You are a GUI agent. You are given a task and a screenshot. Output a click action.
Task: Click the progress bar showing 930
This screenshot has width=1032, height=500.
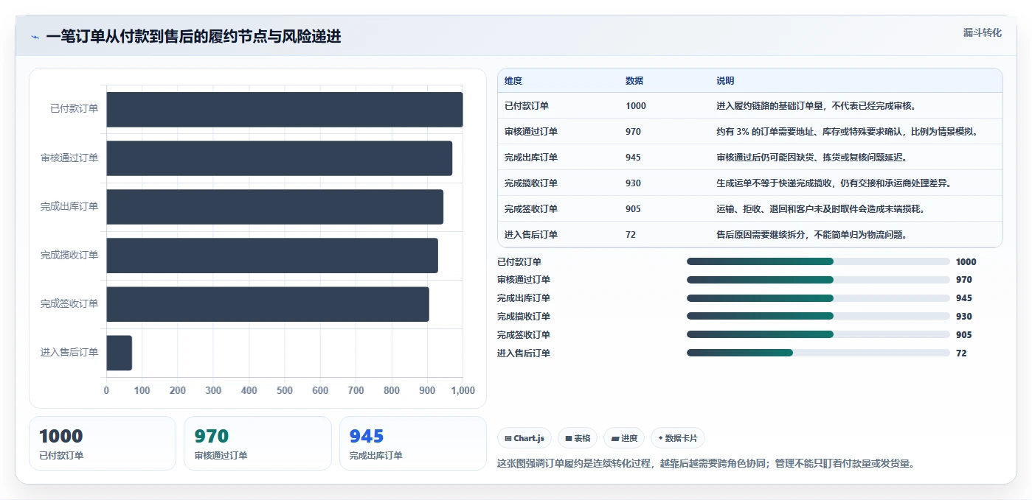coord(818,316)
